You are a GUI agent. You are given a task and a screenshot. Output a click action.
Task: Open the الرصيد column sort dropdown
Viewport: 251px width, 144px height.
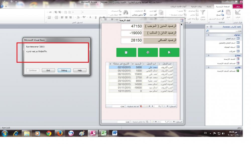tap(133, 64)
